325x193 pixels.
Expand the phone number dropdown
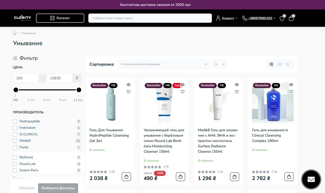pos(274,18)
